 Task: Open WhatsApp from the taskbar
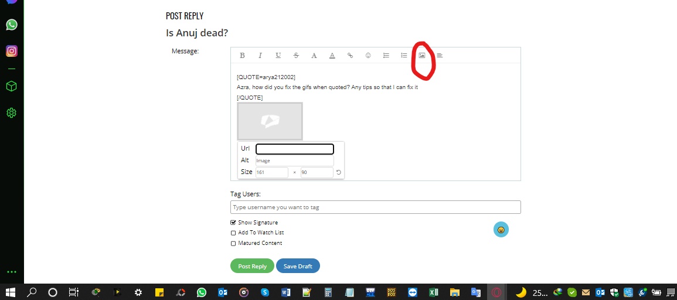[x=201, y=292]
